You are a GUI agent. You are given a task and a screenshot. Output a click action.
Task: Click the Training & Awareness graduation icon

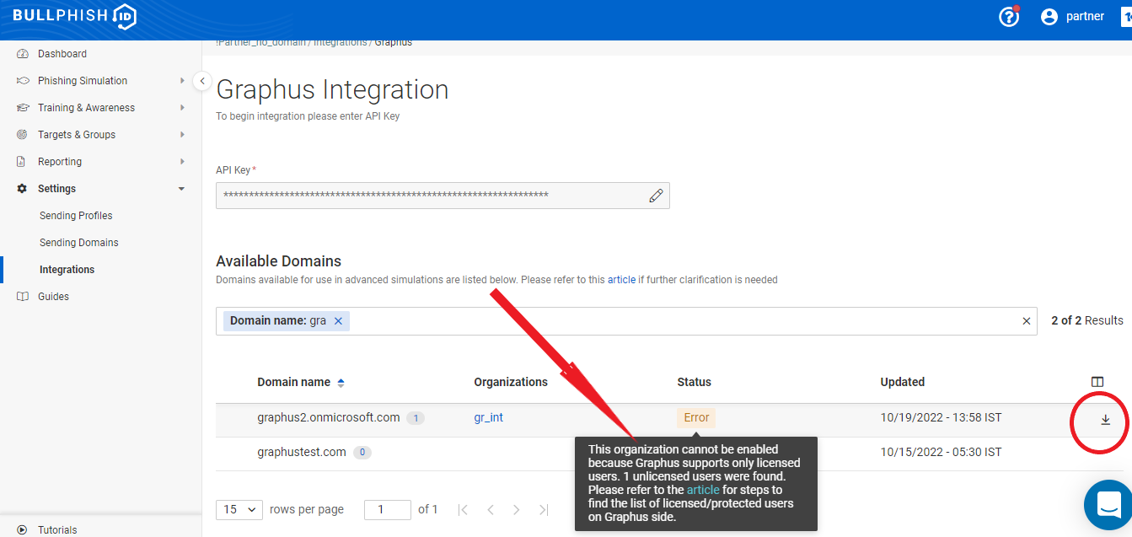[23, 108]
